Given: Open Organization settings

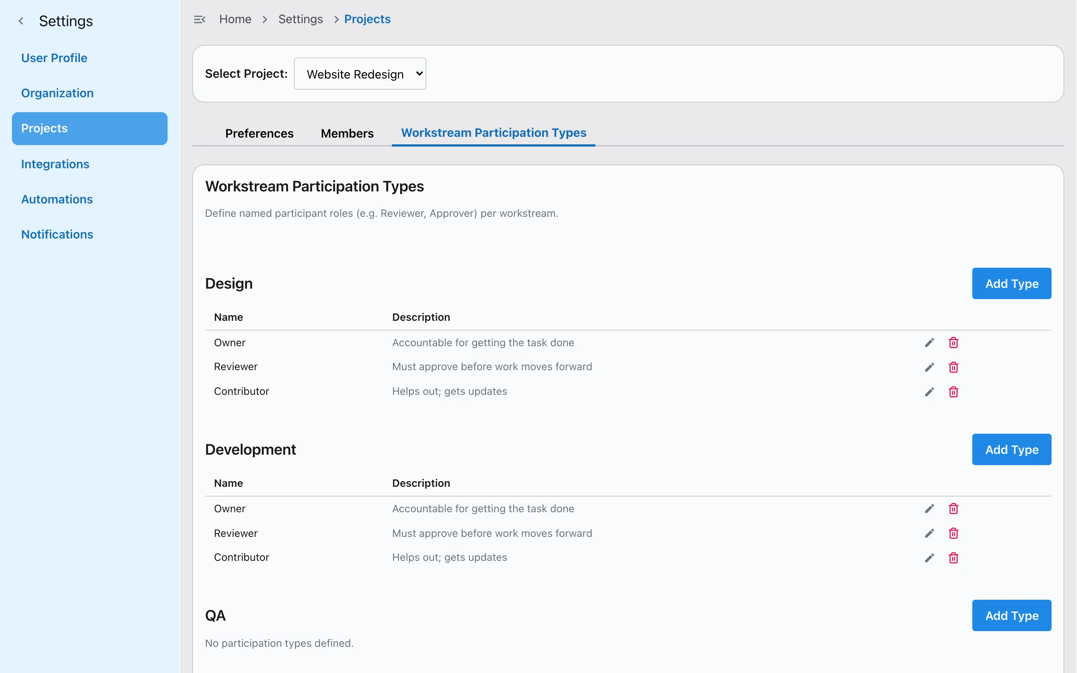Looking at the screenshot, I should coord(58,93).
